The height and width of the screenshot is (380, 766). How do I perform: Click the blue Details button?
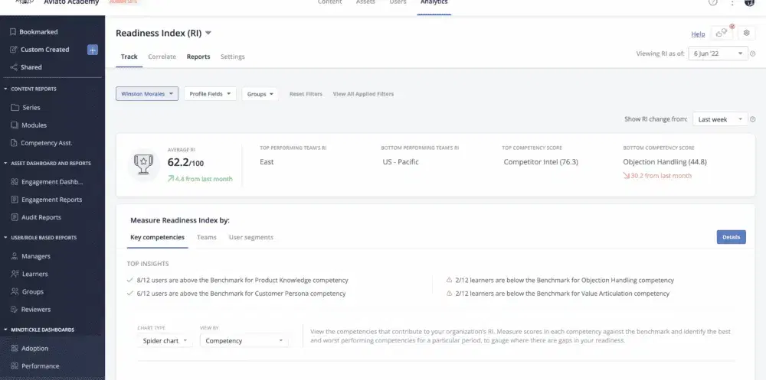[x=731, y=237]
